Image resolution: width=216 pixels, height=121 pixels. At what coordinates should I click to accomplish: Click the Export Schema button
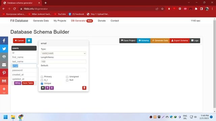pos(180,41)
